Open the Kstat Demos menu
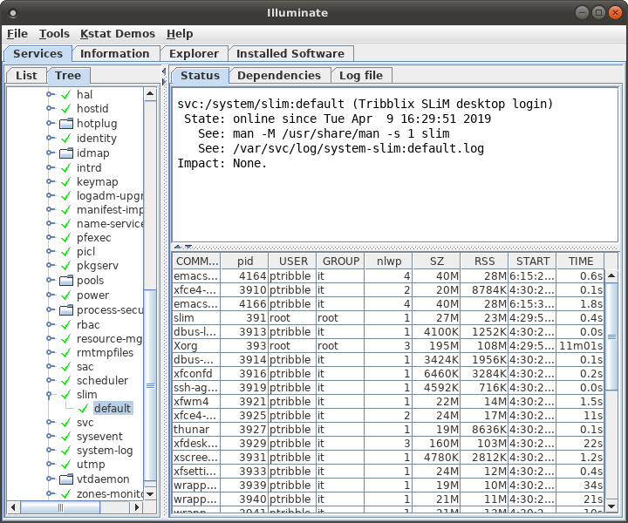This screenshot has width=628, height=523. 118,34
